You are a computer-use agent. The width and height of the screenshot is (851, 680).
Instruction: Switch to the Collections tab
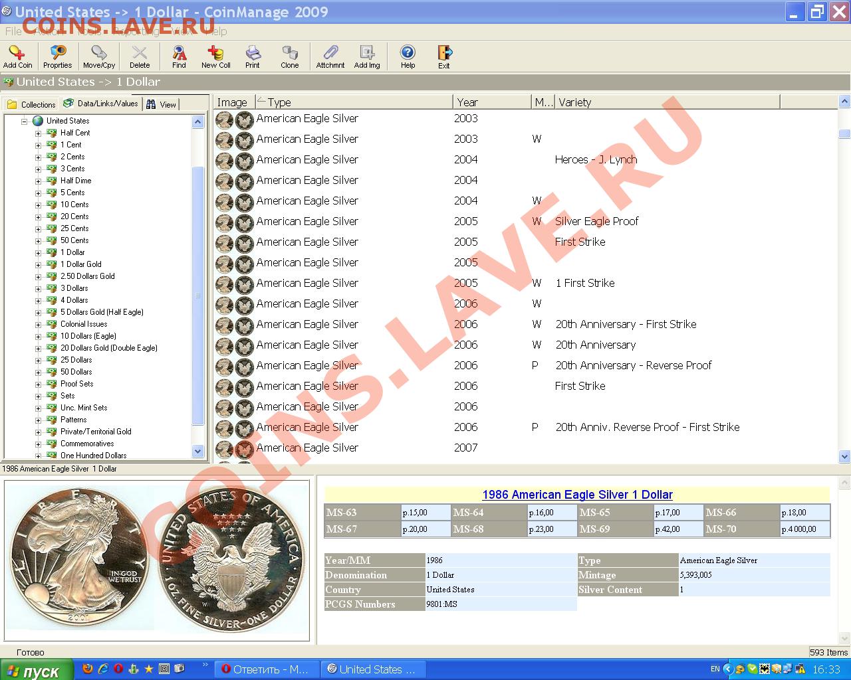coord(31,104)
